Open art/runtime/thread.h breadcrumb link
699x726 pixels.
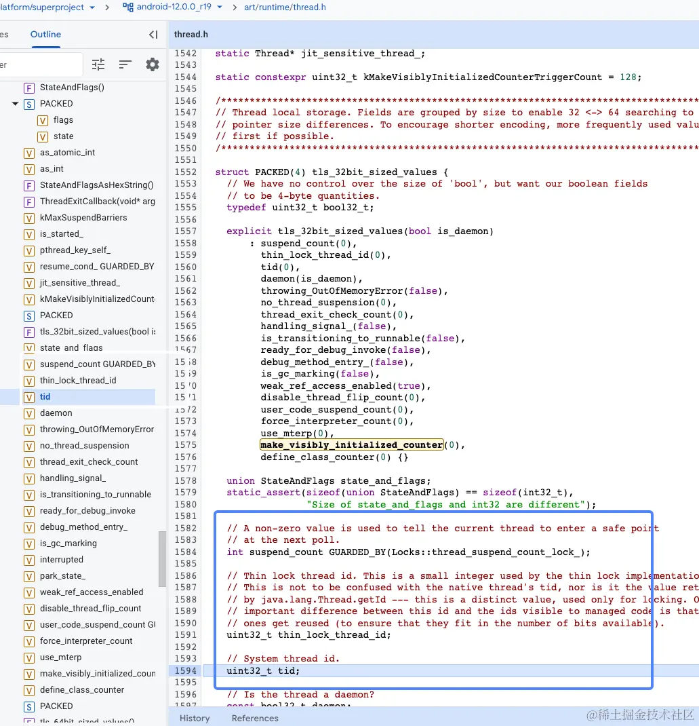[x=285, y=7]
